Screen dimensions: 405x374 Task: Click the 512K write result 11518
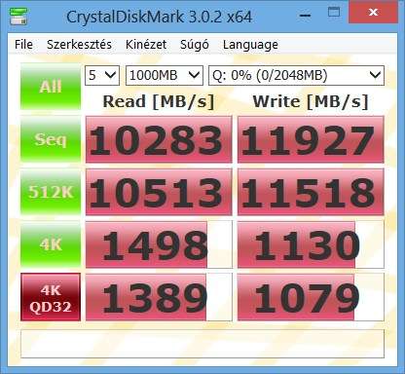point(311,192)
